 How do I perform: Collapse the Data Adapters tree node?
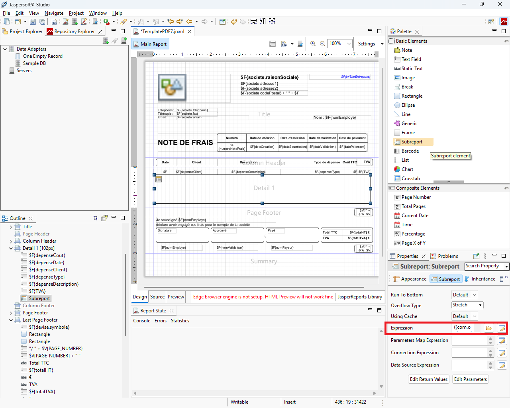coord(5,49)
